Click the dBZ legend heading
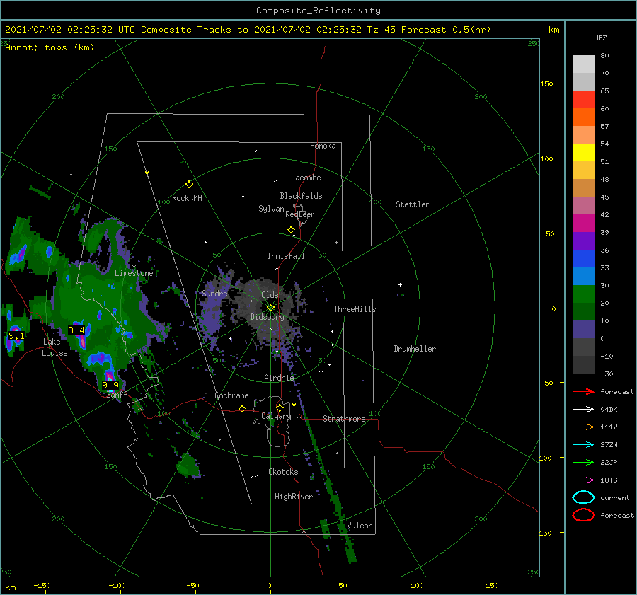 coord(600,37)
